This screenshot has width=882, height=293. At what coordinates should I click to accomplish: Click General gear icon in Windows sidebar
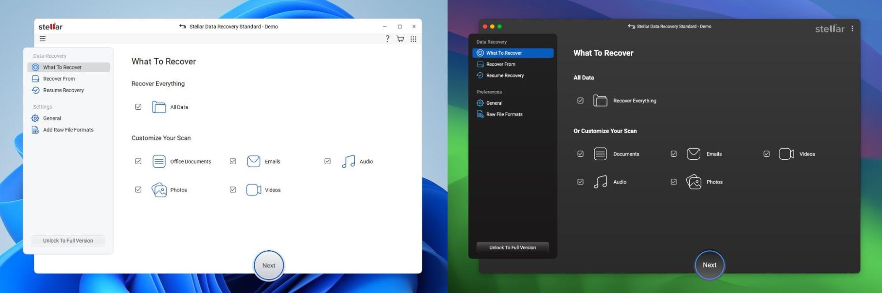click(x=35, y=118)
